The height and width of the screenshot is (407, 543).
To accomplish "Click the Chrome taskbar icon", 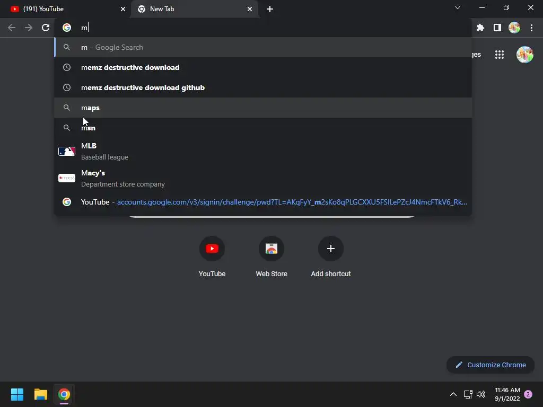I will (x=64, y=394).
